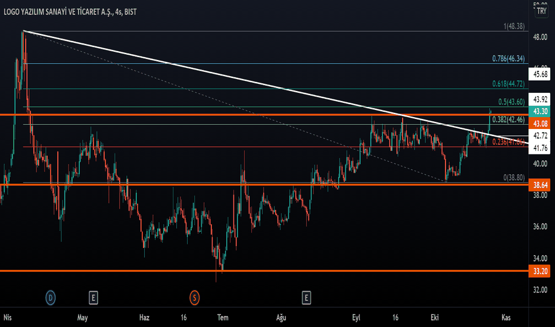Select the orange 33.20 price label
This screenshot has height=327, width=555.
click(540, 271)
